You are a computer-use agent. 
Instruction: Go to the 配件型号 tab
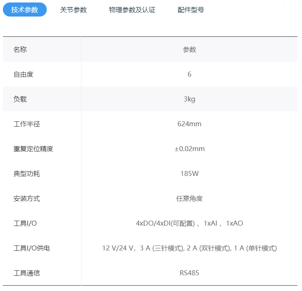click(191, 10)
